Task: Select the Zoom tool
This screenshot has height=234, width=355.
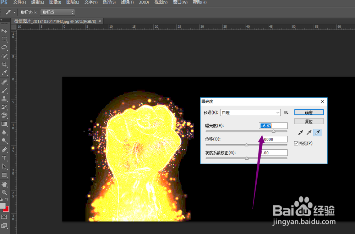Action: 4,193
